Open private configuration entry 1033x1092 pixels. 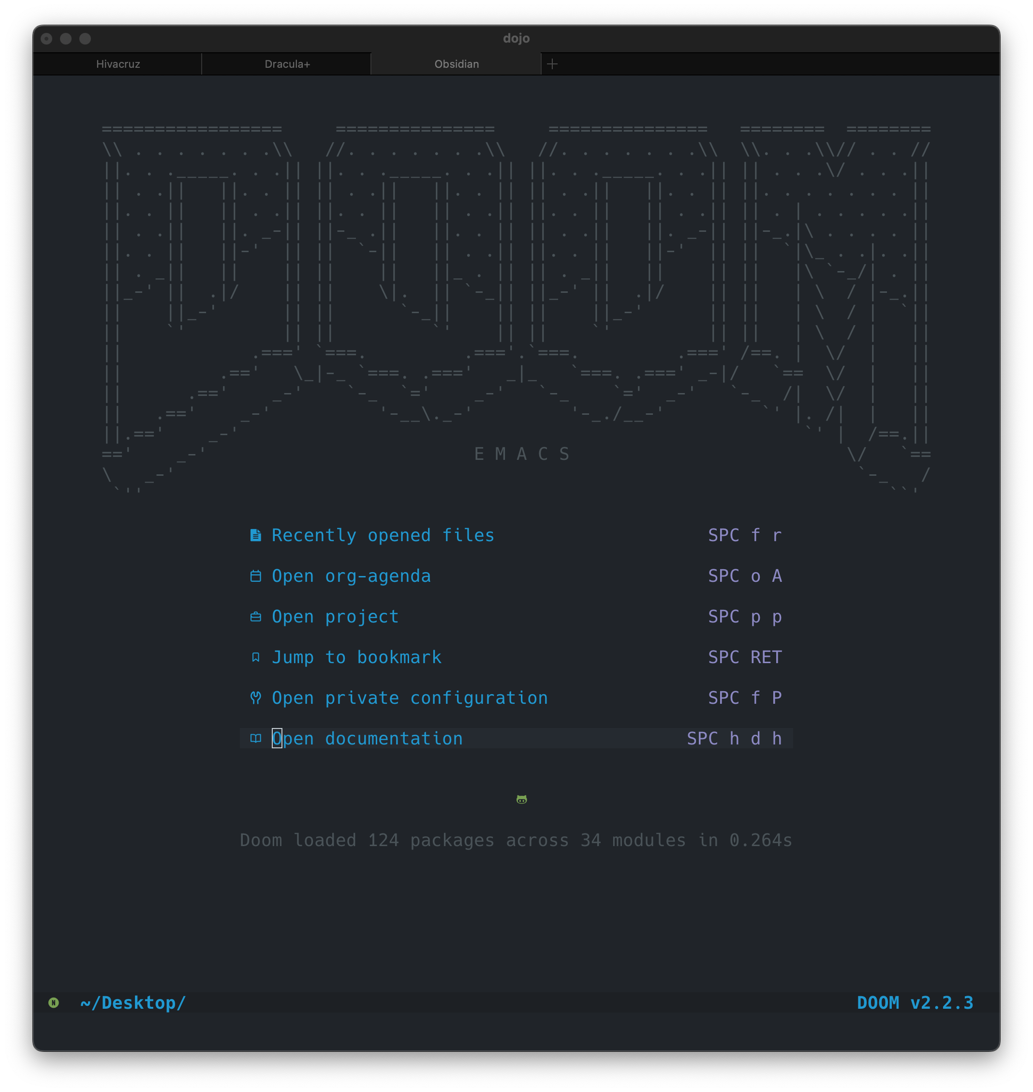(x=410, y=698)
